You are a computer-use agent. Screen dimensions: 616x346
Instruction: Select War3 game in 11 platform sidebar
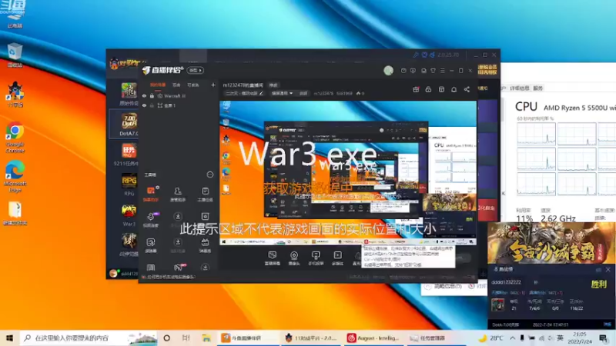click(129, 215)
